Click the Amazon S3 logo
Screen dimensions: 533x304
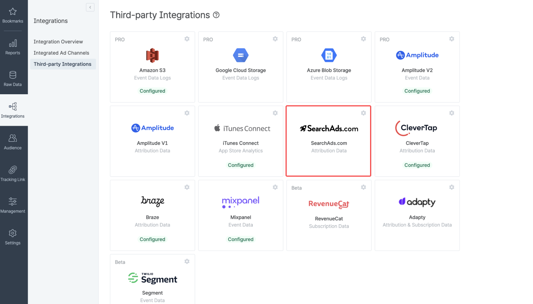152,55
